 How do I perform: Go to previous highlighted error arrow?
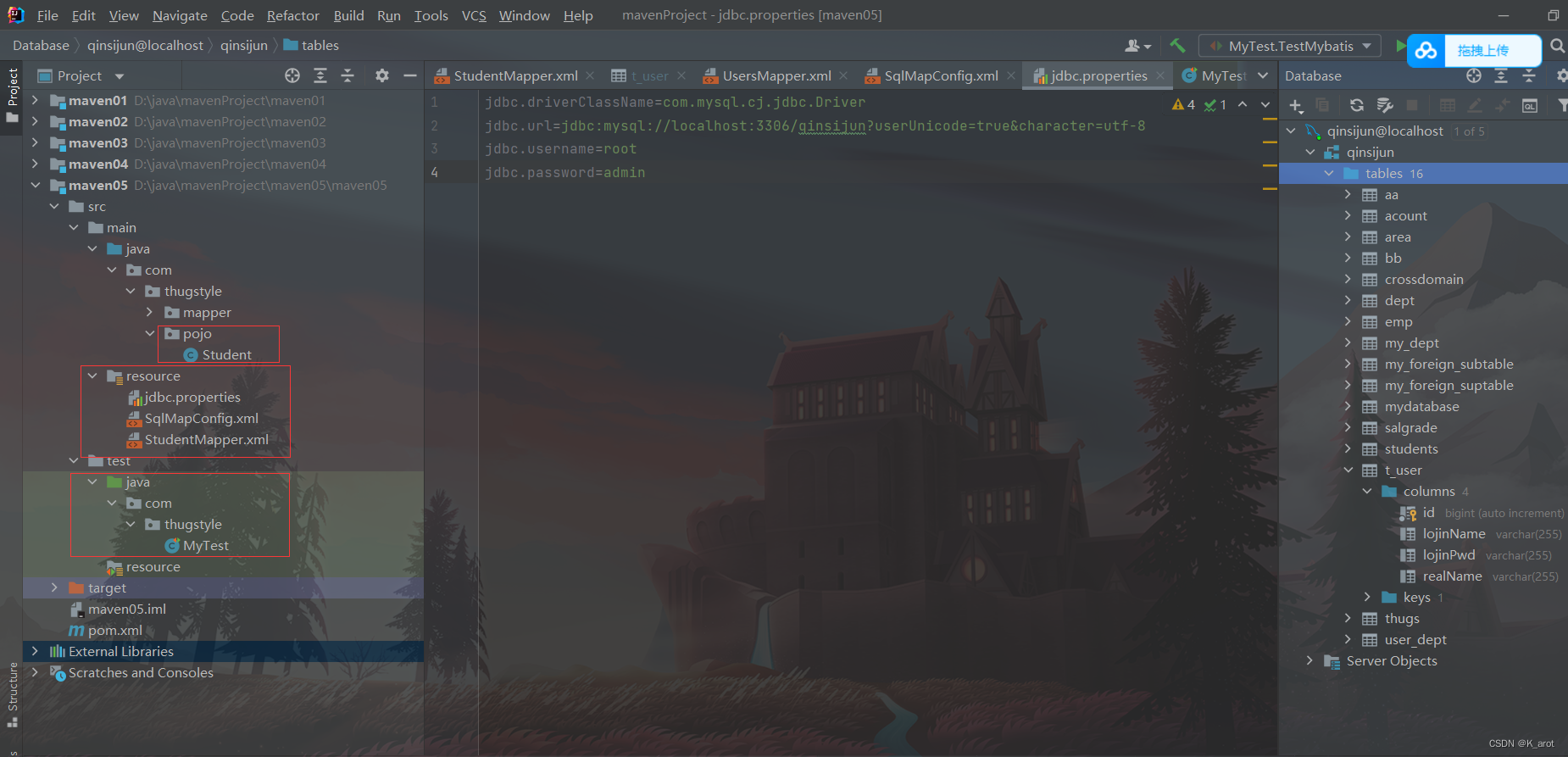pos(1243,104)
